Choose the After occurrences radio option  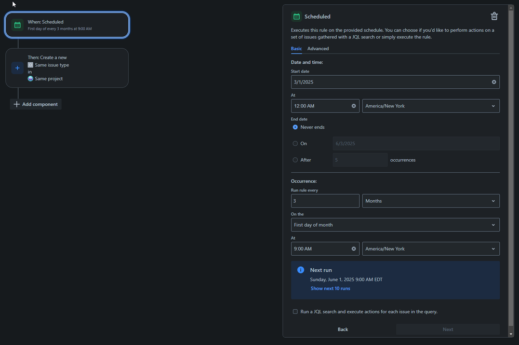click(x=295, y=160)
